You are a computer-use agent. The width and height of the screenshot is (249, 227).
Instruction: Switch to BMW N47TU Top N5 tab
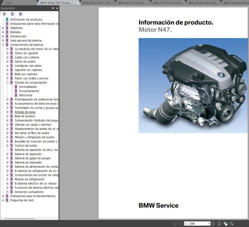[168, 3]
